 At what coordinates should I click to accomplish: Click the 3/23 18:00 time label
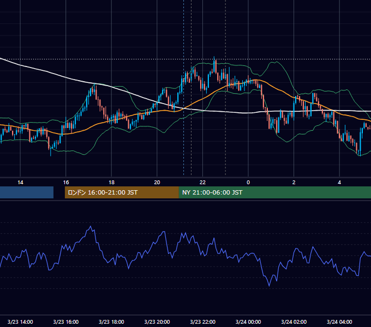[111, 322]
